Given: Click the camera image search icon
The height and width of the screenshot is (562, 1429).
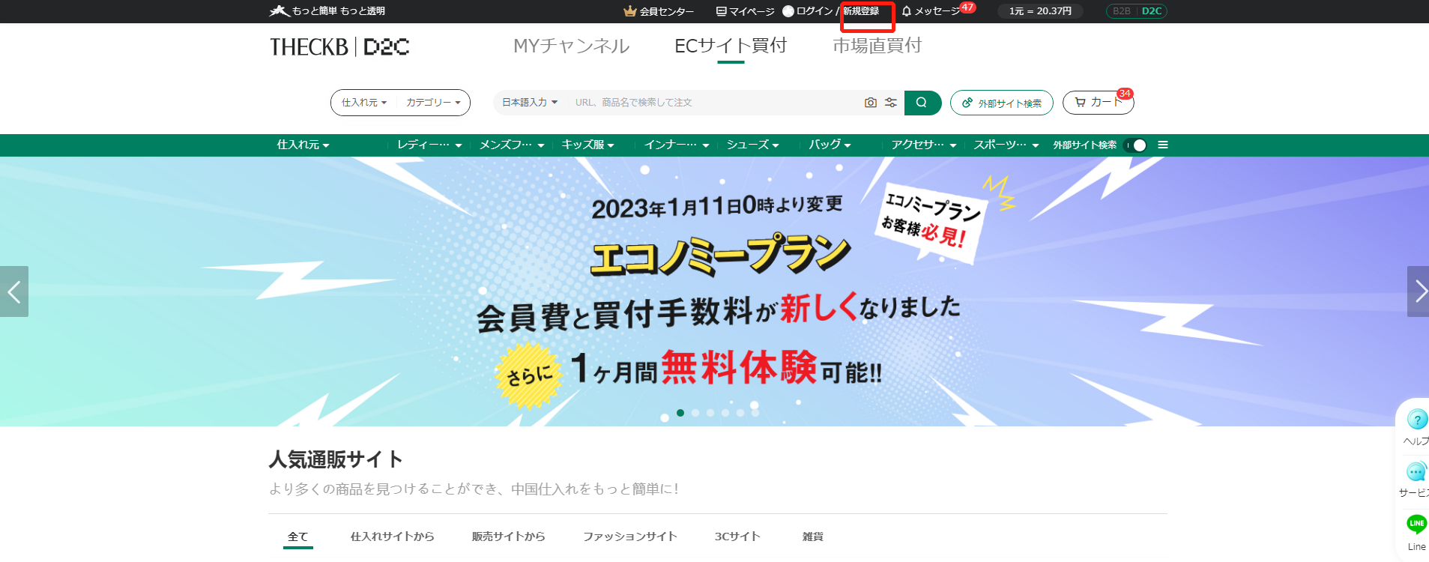Looking at the screenshot, I should tap(870, 103).
